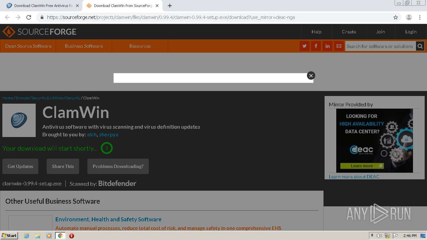Click the SourceForge logo
Screen dimensions: 427x240
[x=39, y=32]
